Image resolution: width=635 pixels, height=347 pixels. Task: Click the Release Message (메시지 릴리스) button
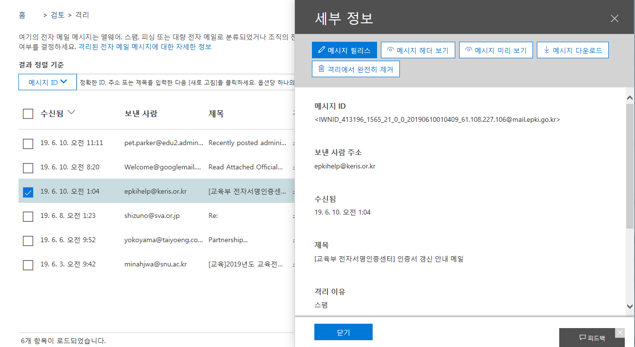(344, 50)
